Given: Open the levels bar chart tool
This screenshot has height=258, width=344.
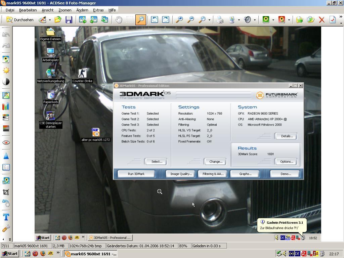Looking at the screenshot, I should click(x=6, y=106).
